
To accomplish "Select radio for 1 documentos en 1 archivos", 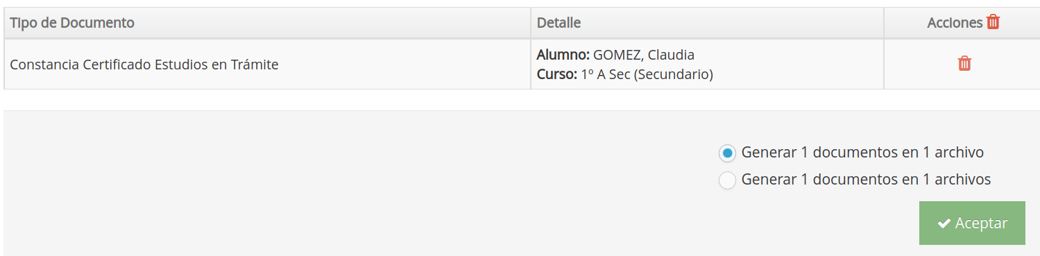I will click(x=727, y=180).
